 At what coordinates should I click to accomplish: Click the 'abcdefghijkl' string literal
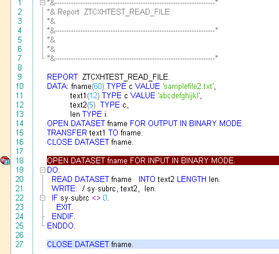click(179, 95)
